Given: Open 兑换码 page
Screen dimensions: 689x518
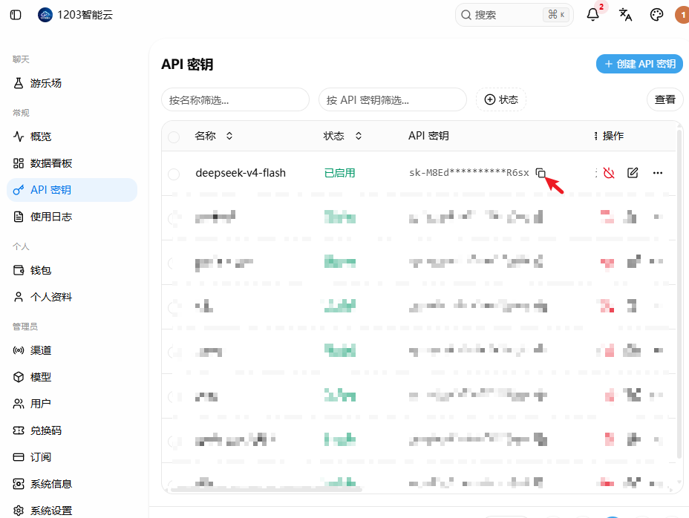Looking at the screenshot, I should tap(72, 430).
